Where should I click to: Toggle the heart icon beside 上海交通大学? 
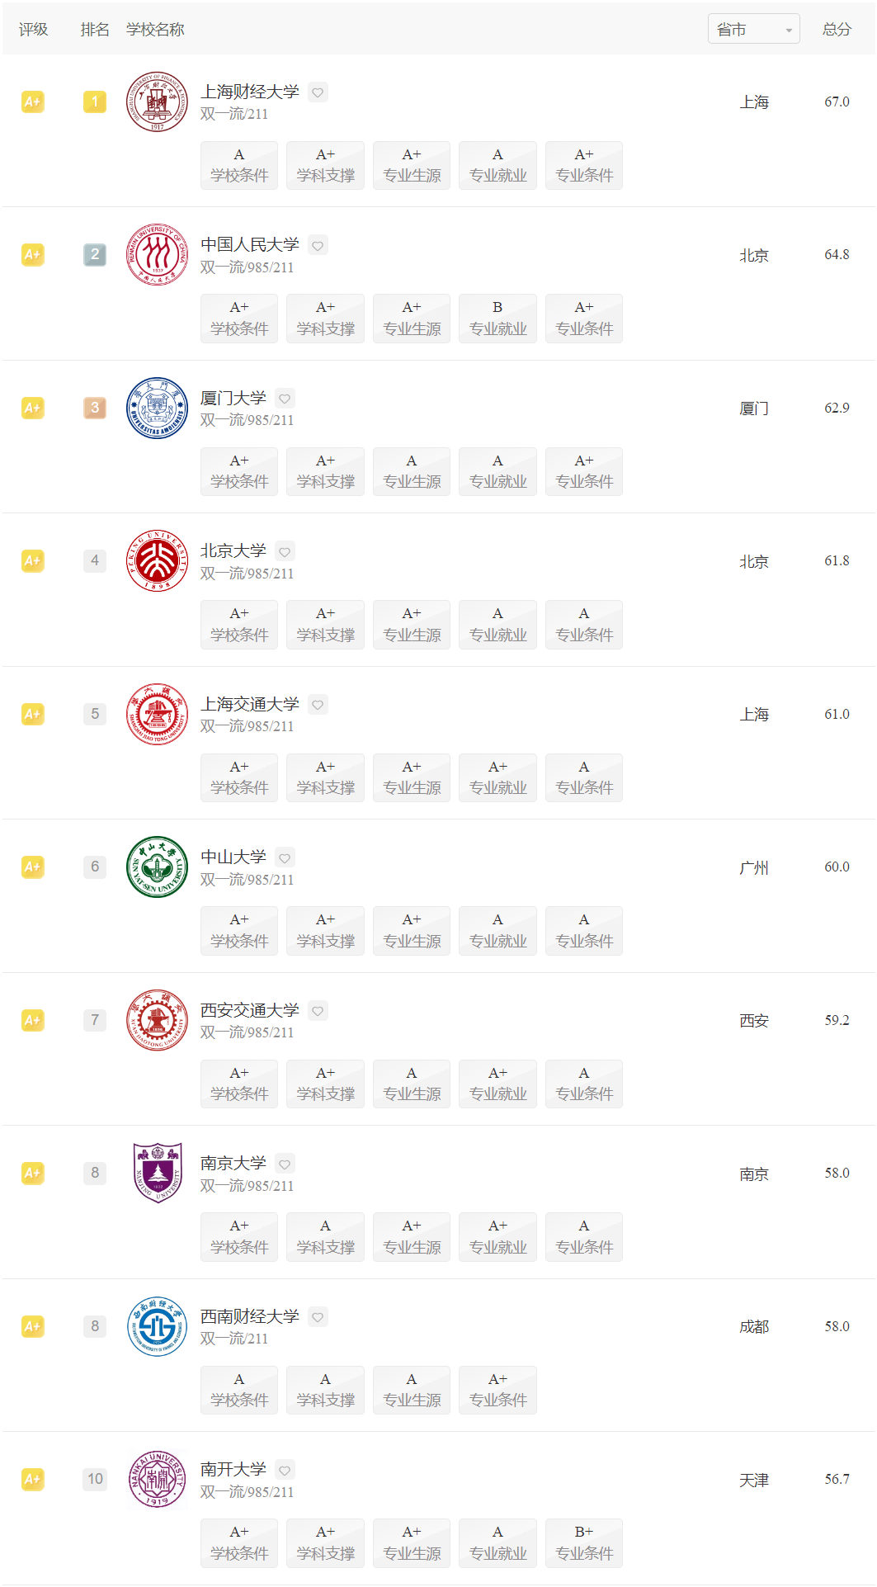point(317,704)
